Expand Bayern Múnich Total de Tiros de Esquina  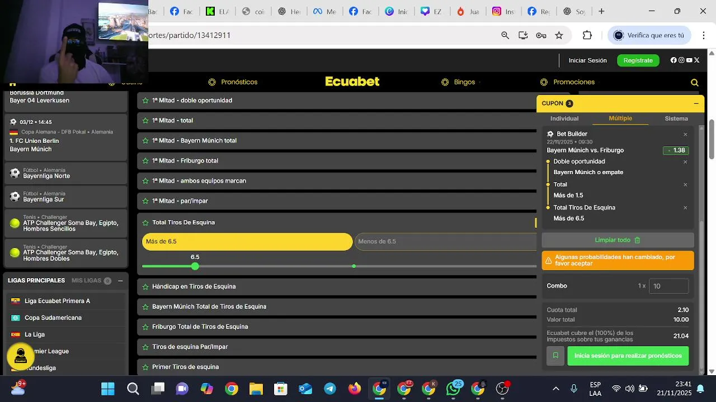coord(337,307)
